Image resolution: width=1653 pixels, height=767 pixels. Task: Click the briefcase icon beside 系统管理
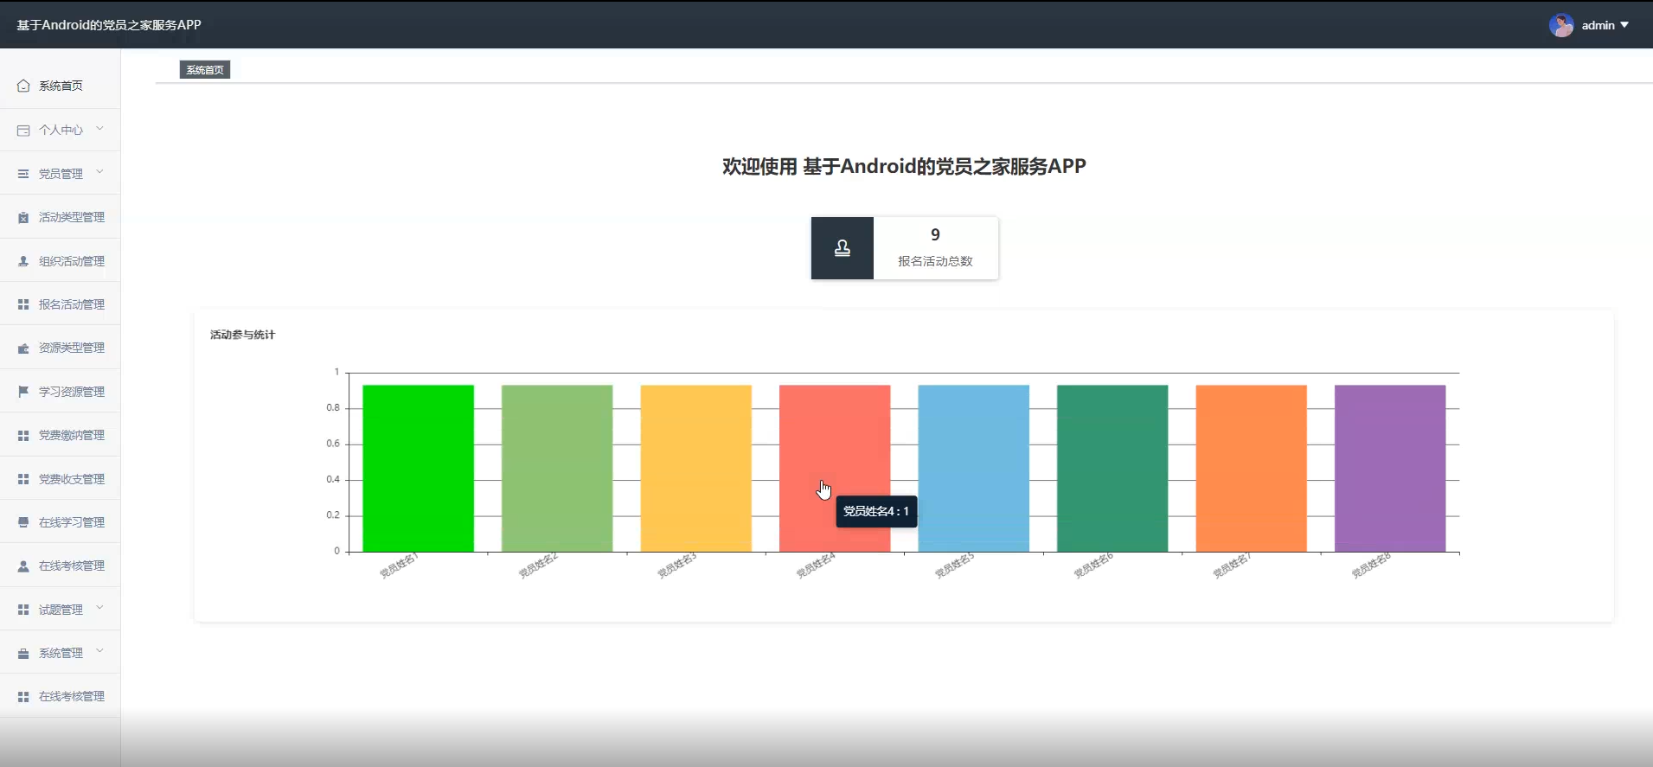[23, 653]
